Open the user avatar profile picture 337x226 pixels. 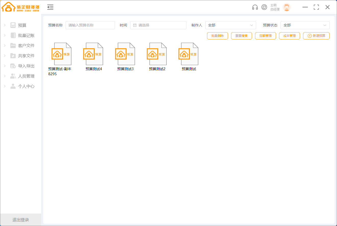tap(286, 7)
